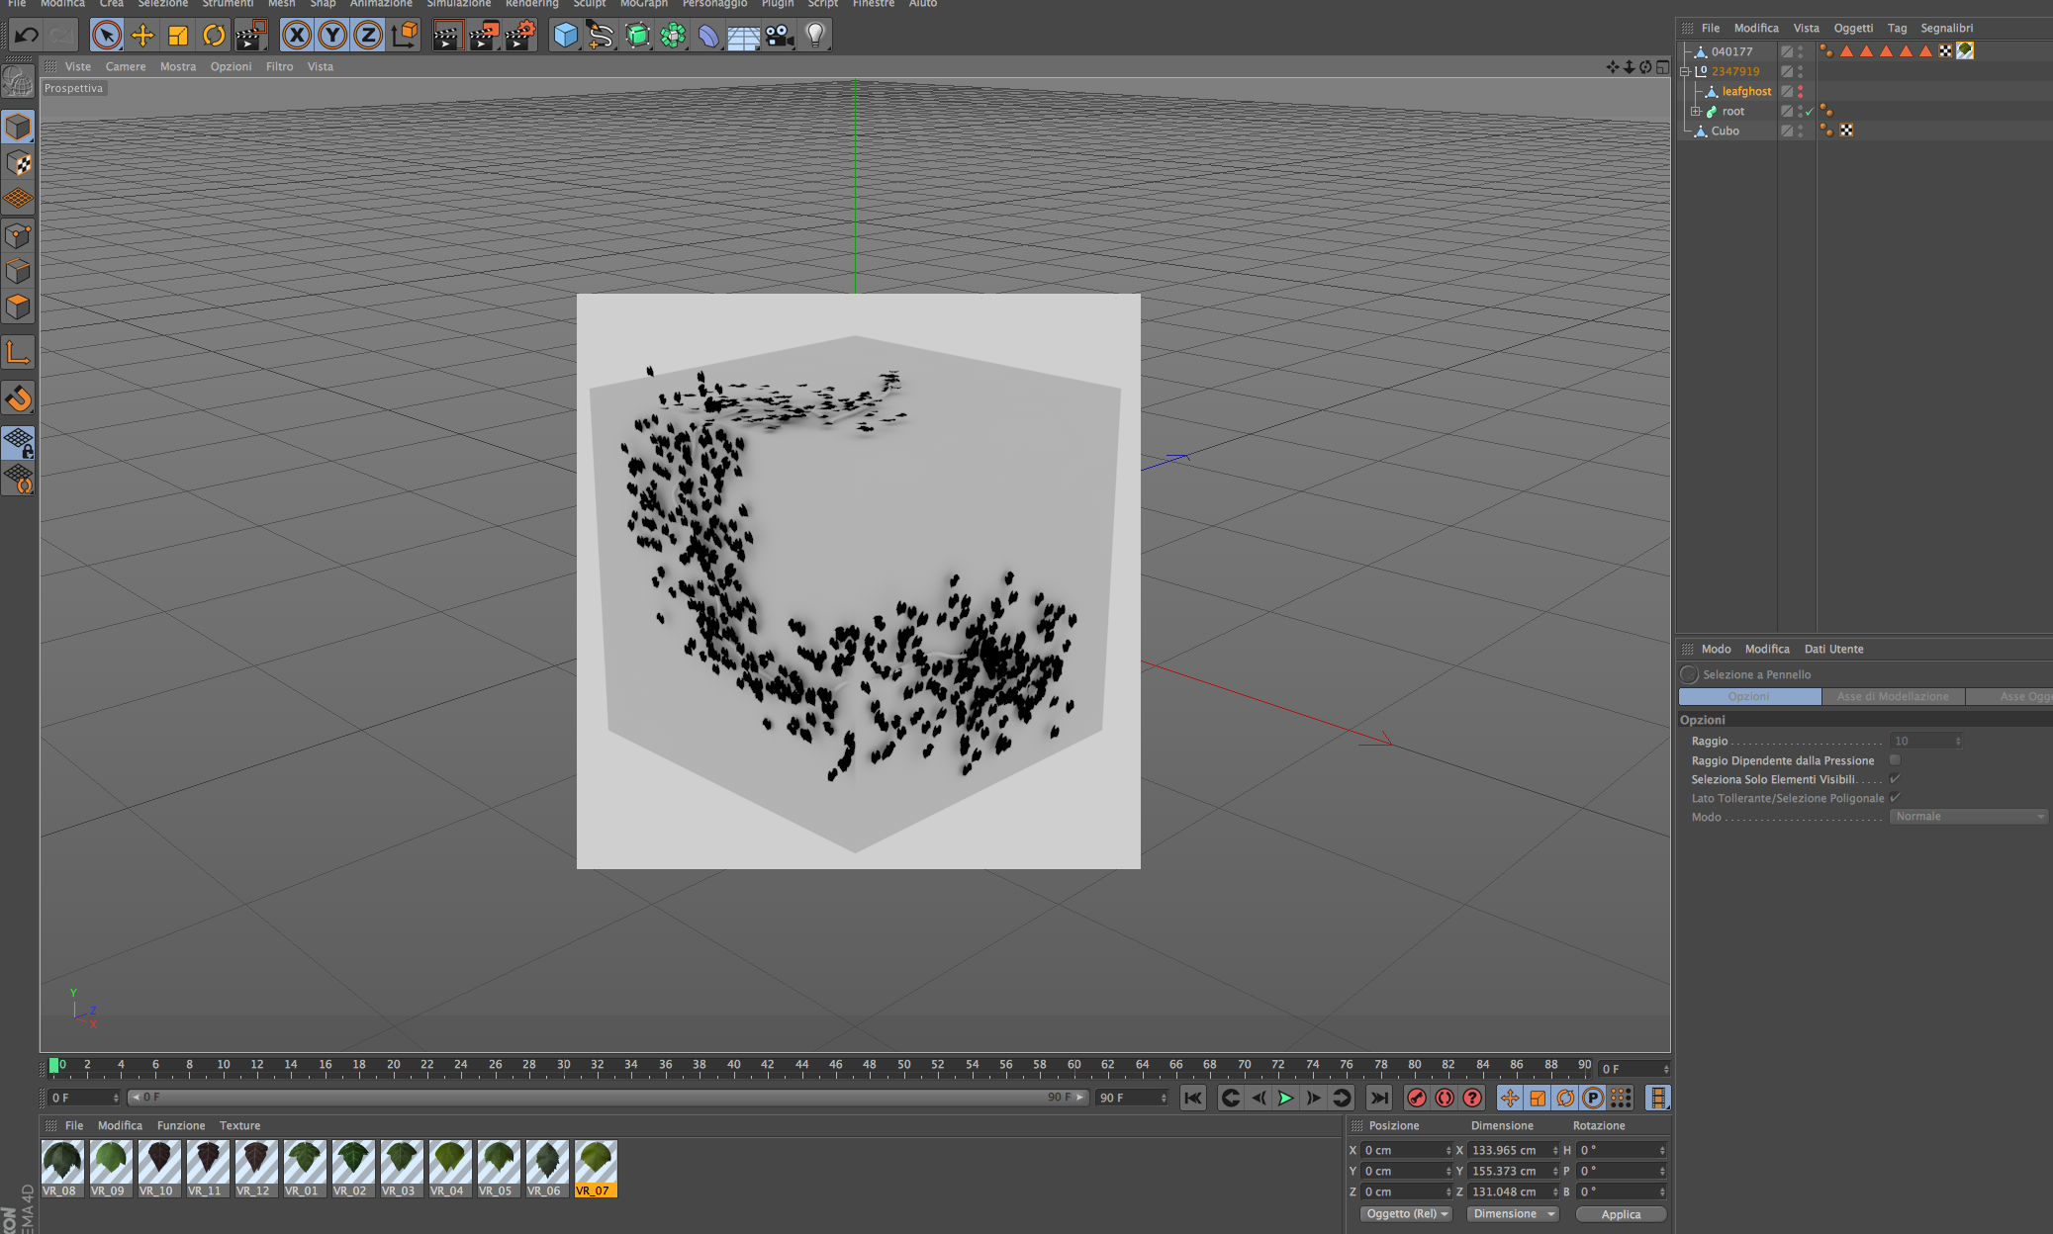Open the Oggetto (Rel) dropdown
Screen dimensions: 2053x1234
[1406, 1214]
